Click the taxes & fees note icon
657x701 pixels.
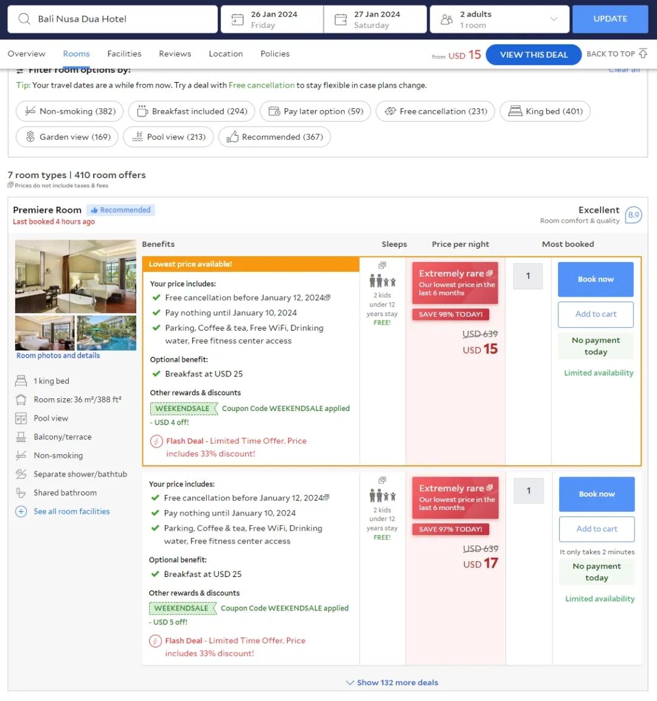click(x=10, y=185)
